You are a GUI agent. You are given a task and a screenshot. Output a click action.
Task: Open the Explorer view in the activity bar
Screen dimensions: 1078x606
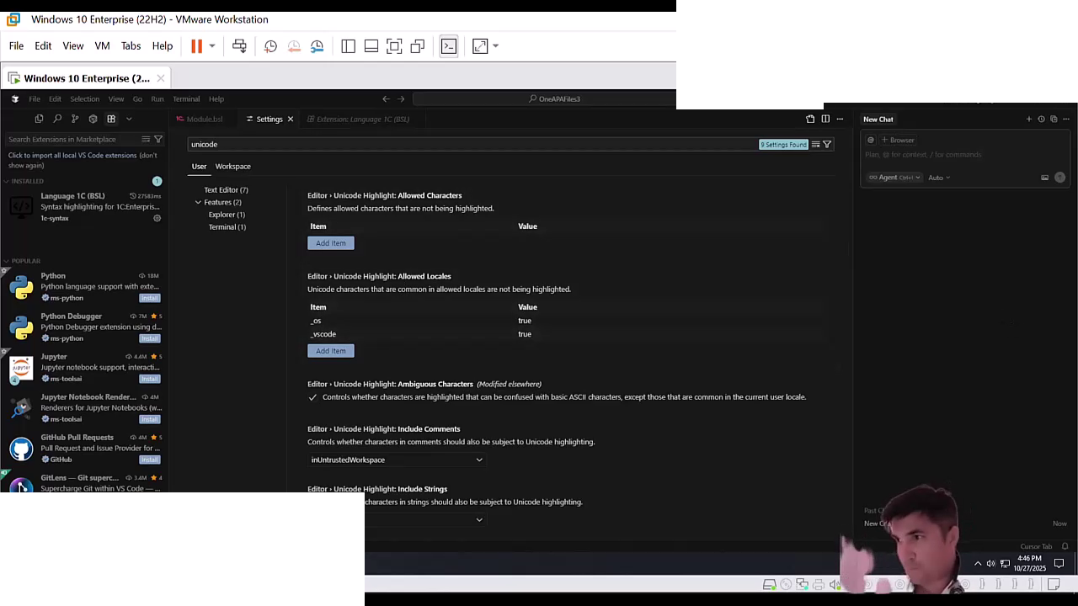pos(39,119)
